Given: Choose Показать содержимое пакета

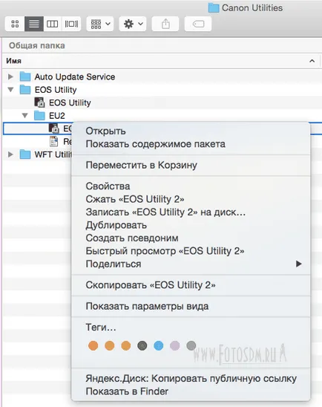Looking at the screenshot, I should [156, 144].
